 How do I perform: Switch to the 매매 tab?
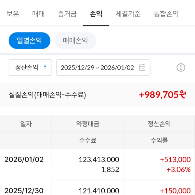38,14
